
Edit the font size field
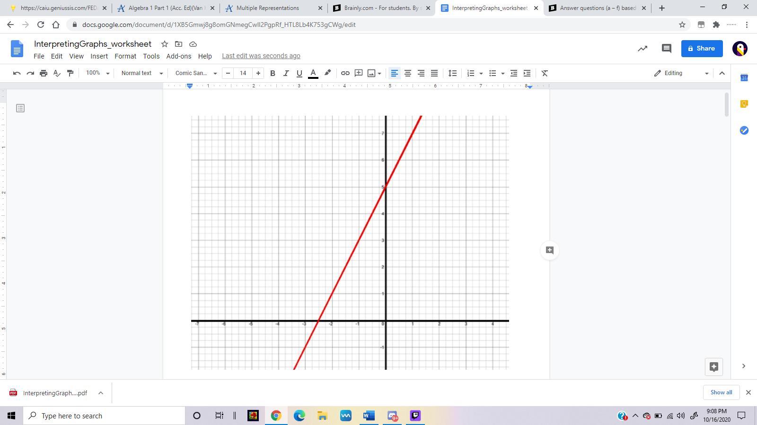click(243, 73)
